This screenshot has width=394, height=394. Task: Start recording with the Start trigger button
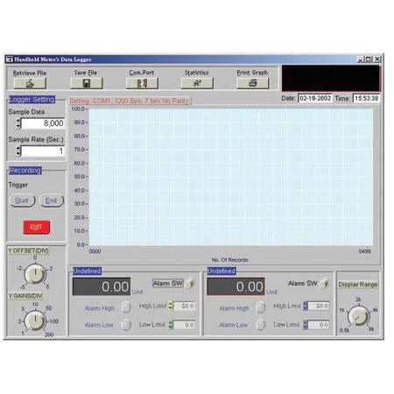[22, 201]
